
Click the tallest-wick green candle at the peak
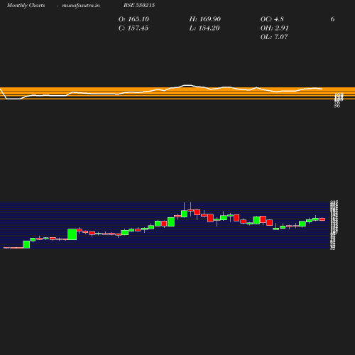(184, 214)
